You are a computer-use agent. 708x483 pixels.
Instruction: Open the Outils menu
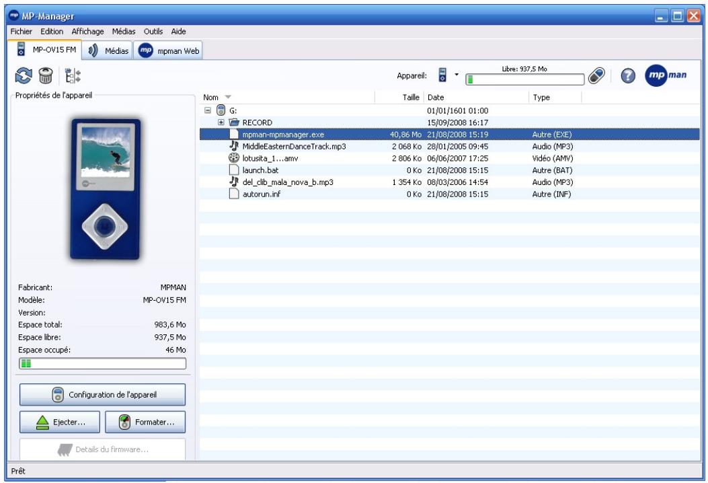(x=152, y=30)
